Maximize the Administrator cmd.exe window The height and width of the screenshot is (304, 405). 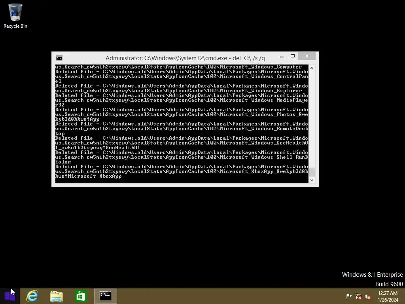point(293,56)
